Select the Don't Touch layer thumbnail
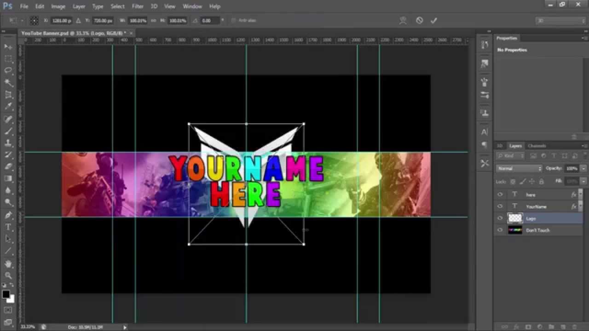Screen dimensions: 589x331 pos(515,230)
